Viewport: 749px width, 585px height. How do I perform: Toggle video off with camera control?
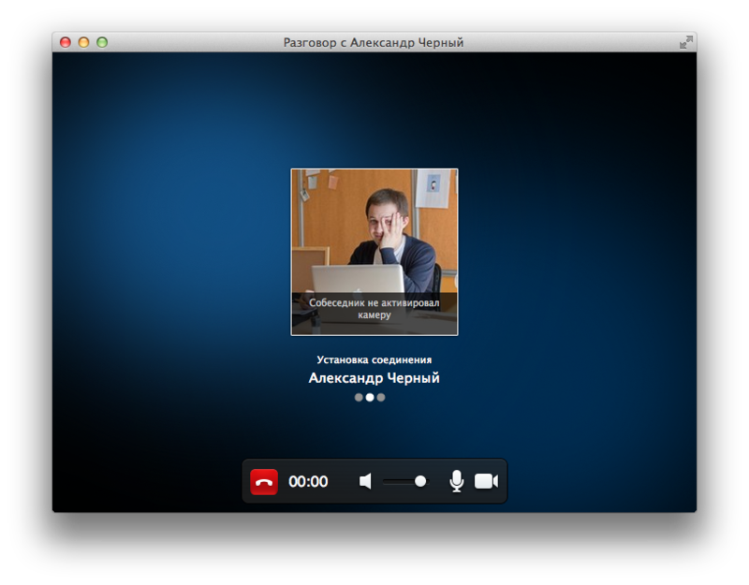[486, 480]
